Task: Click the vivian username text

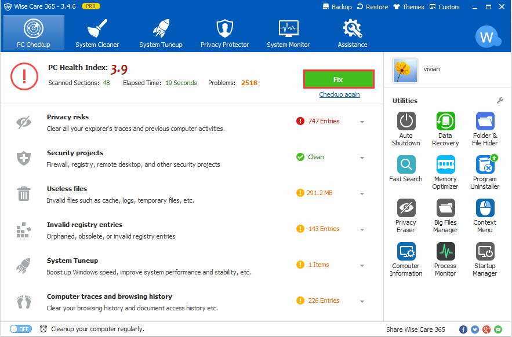Action: [431, 69]
